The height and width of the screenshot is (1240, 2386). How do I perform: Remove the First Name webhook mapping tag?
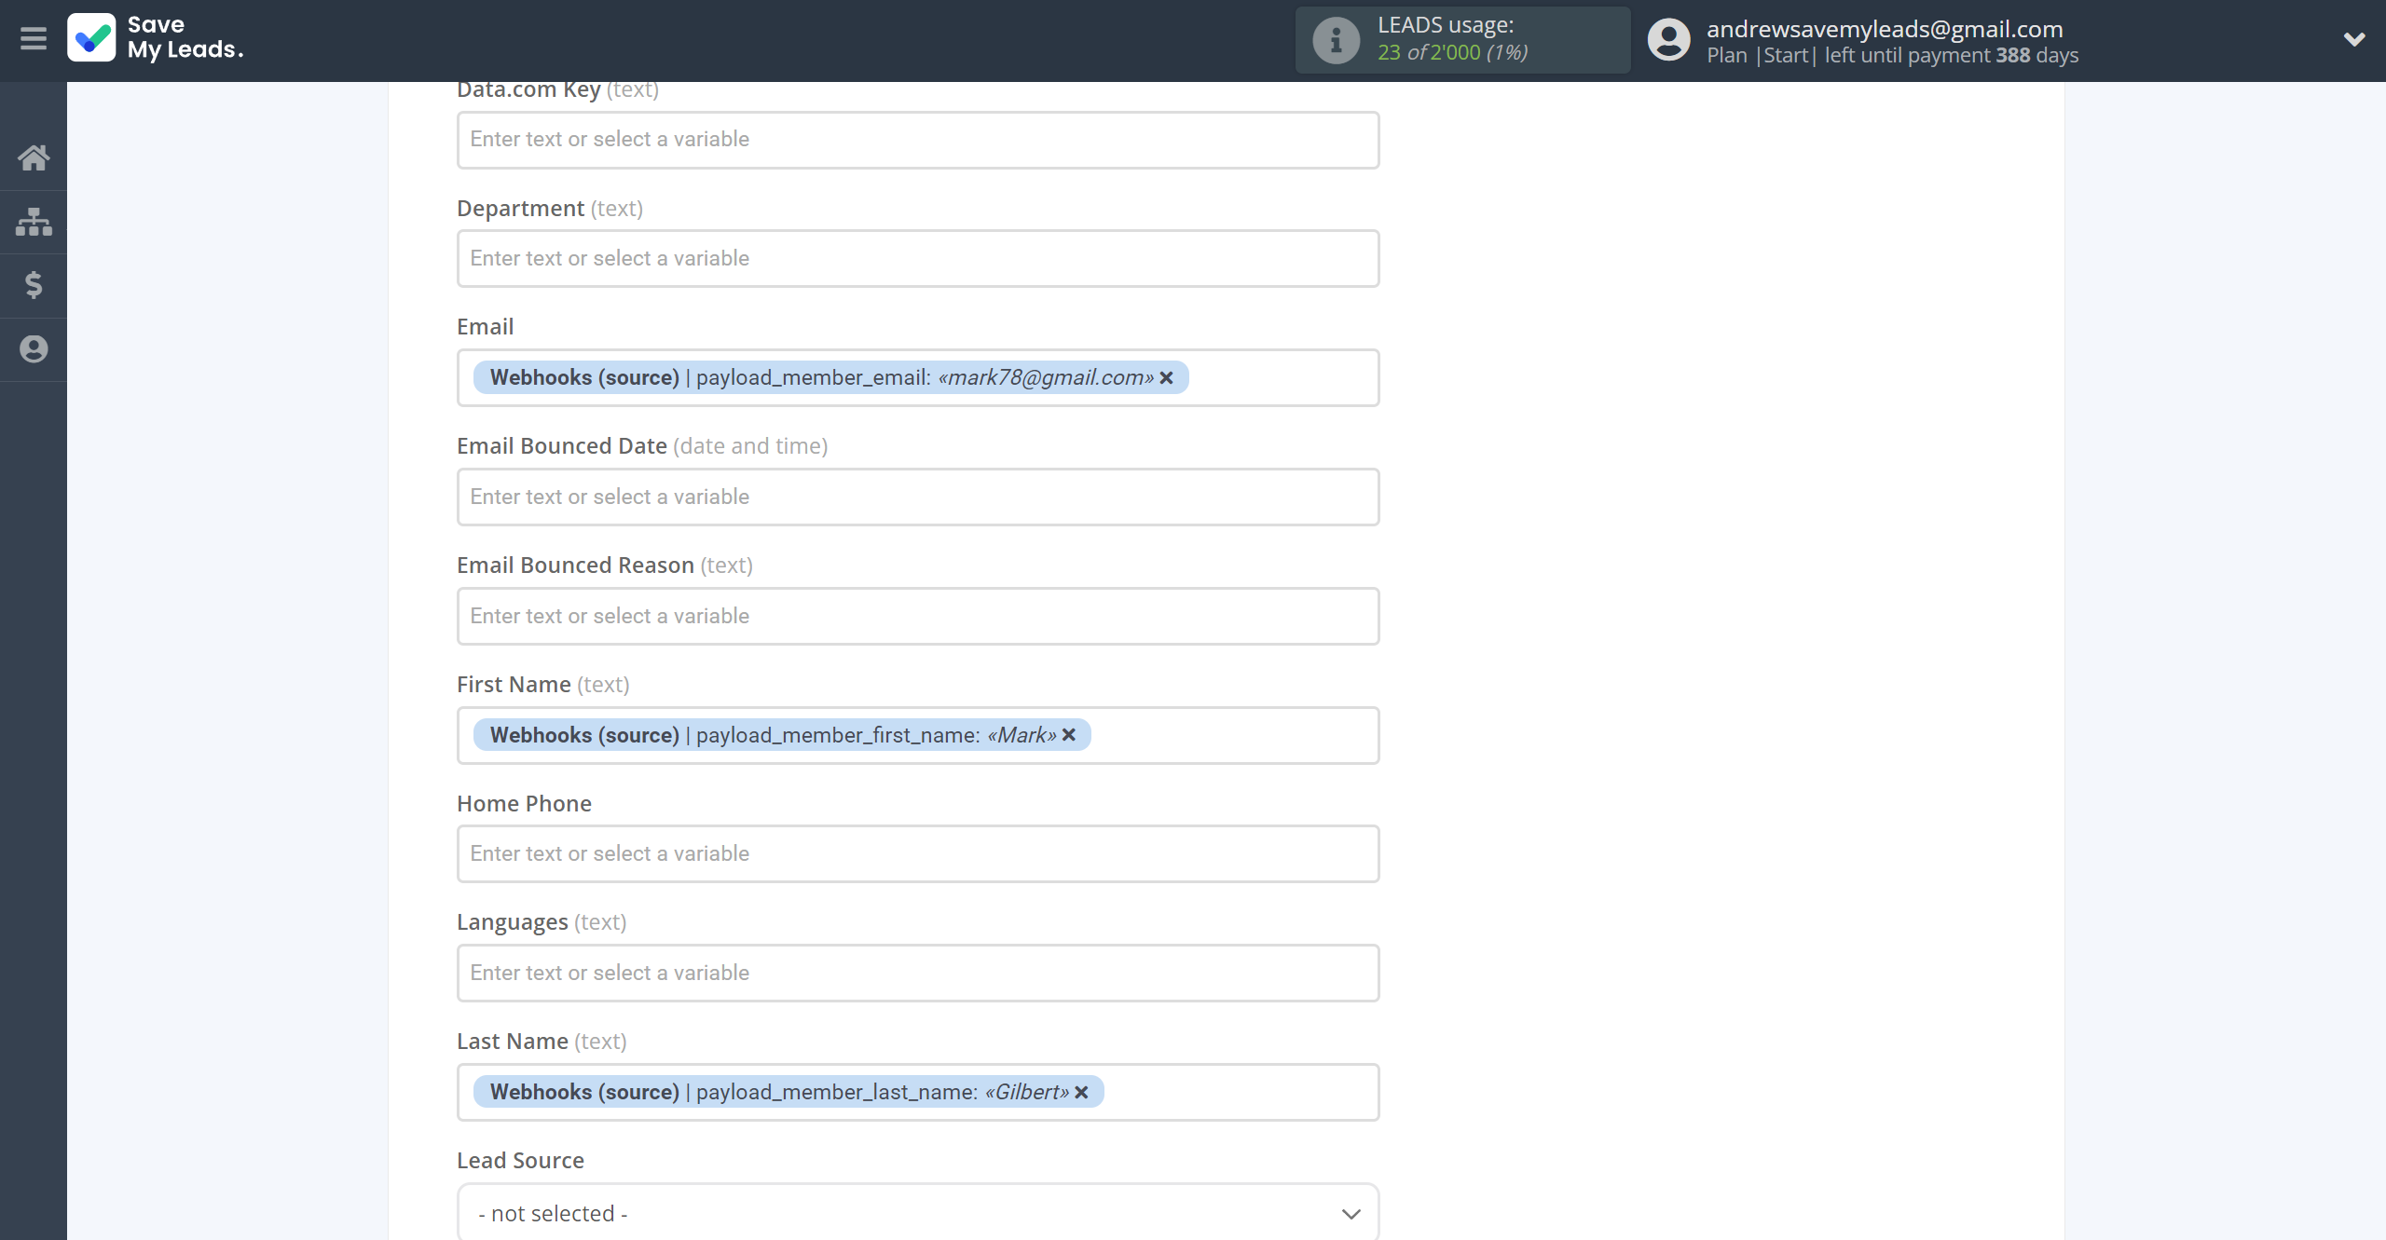(x=1070, y=735)
